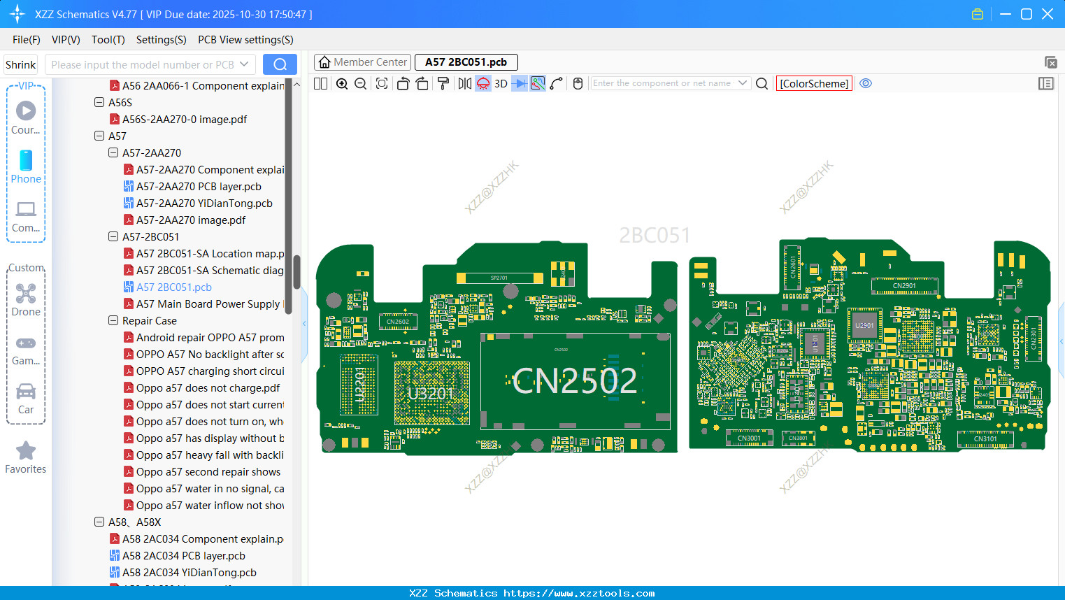Collapse the A57-2BC051 tree node
The height and width of the screenshot is (600, 1065).
113,236
